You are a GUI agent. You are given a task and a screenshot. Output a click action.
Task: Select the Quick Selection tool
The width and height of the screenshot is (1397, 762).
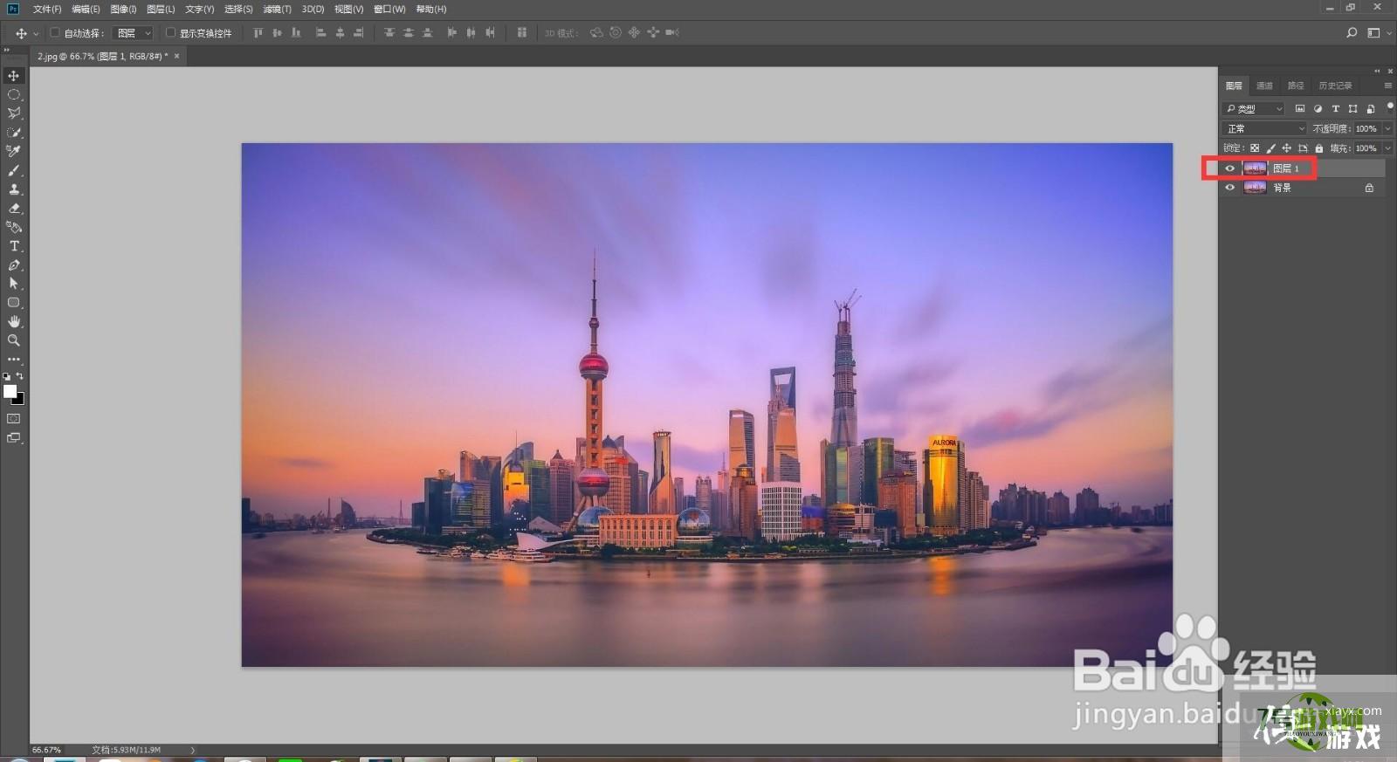(x=14, y=133)
